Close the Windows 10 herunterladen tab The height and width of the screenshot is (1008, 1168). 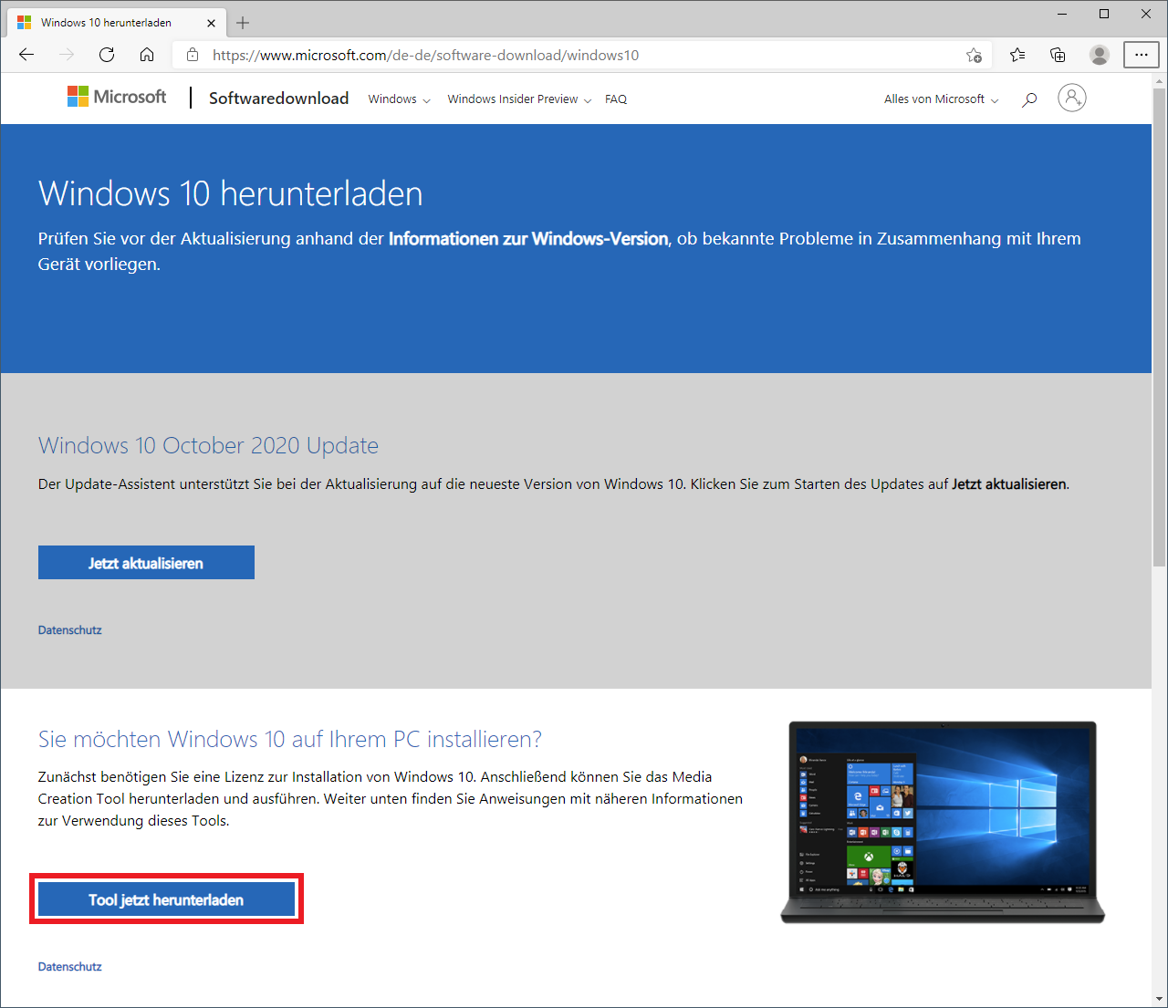coord(212,23)
